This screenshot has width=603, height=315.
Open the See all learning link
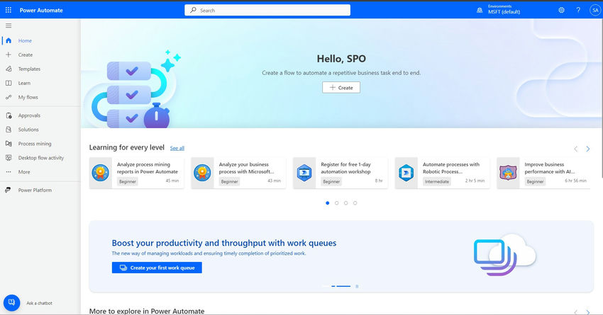pyautogui.click(x=177, y=148)
